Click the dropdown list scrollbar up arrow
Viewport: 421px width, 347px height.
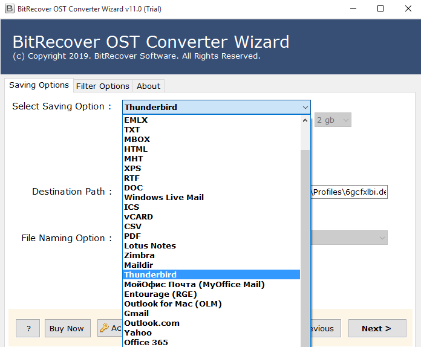click(x=305, y=120)
